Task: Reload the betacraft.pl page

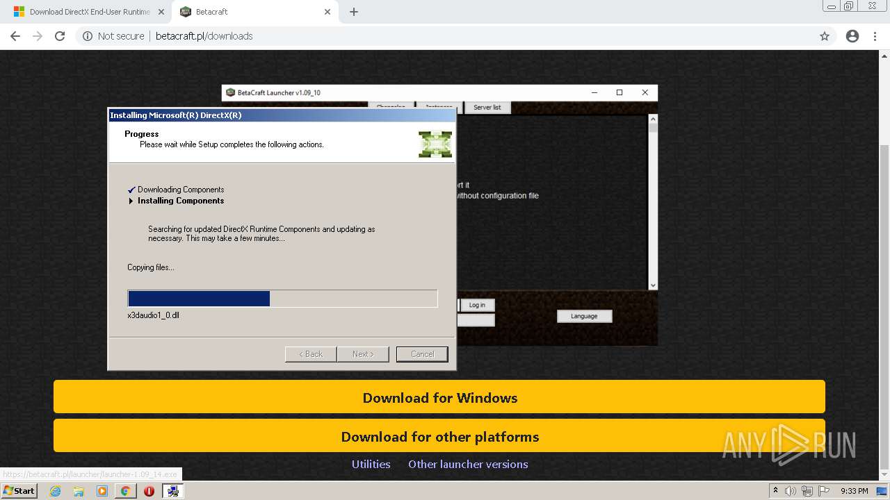Action: [x=60, y=36]
